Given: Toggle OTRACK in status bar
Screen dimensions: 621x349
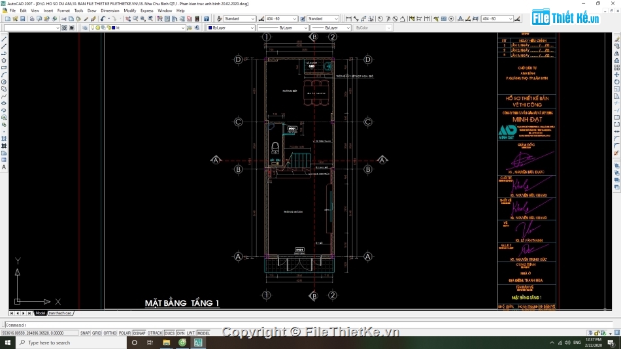Looking at the screenshot, I should point(155,333).
